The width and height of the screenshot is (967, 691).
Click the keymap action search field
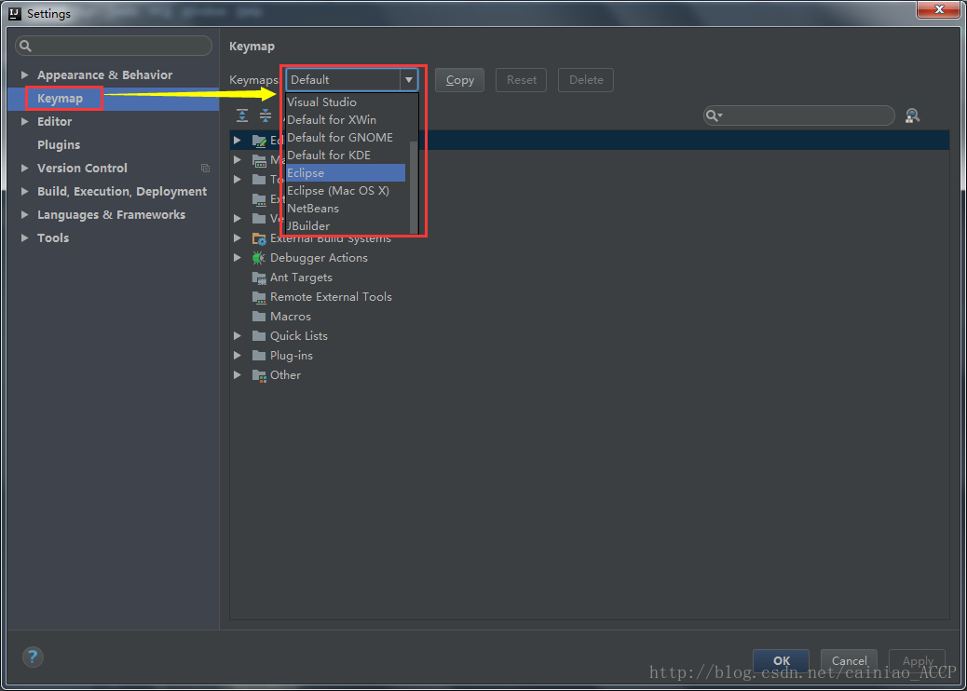[799, 115]
